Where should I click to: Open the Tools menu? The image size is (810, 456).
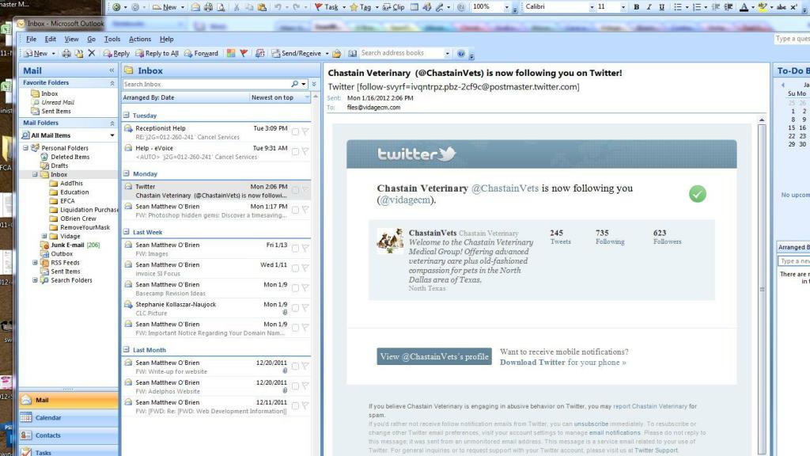(112, 39)
